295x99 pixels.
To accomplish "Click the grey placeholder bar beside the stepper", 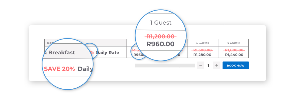I will coord(165,65).
